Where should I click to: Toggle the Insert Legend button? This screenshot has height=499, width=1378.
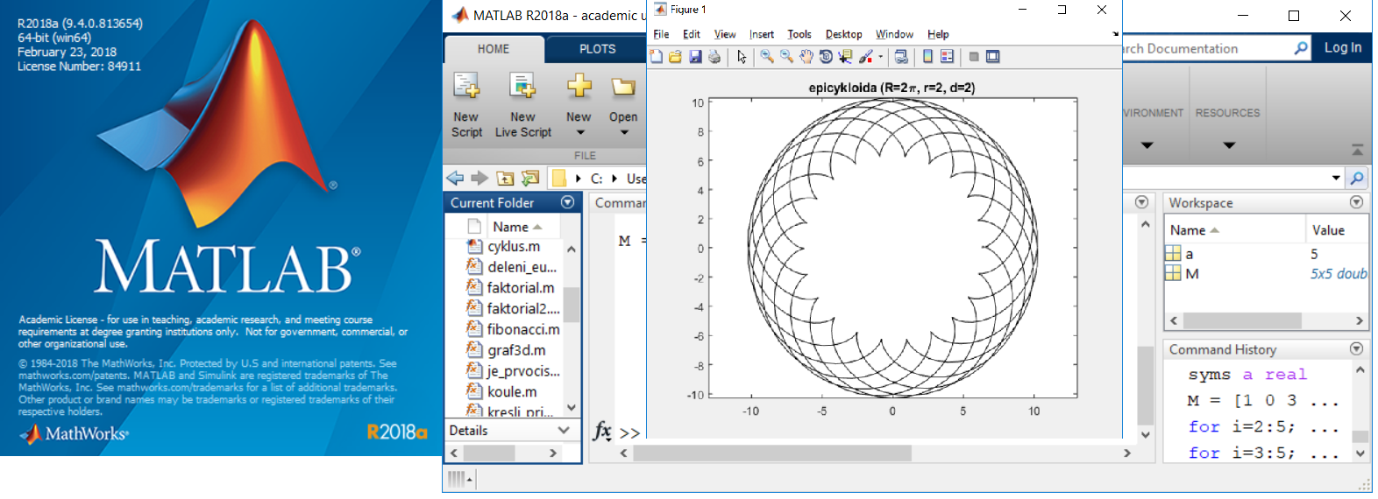click(x=948, y=57)
